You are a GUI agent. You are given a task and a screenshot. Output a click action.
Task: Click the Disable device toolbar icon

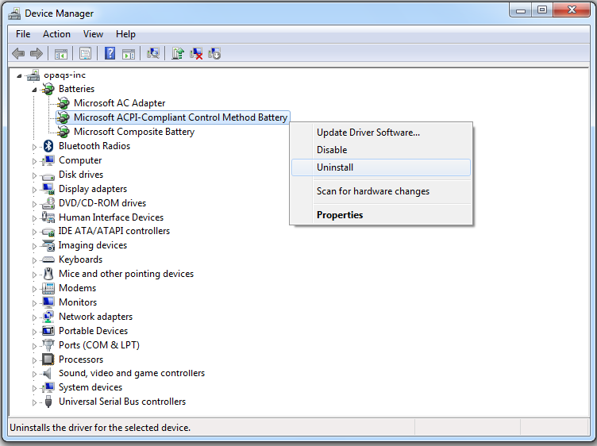pyautogui.click(x=214, y=53)
